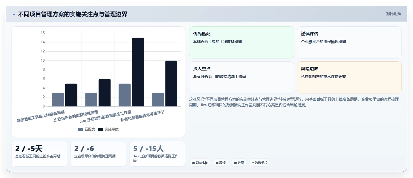Click the 实施难度 legend label
This screenshot has height=178, width=413.
[x=112, y=130]
